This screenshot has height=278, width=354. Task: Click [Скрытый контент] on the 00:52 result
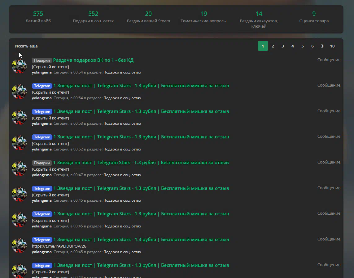(x=50, y=144)
